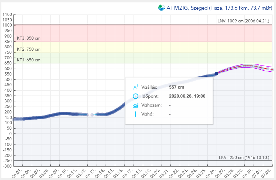Click the yellow second-degree alert band
Screen dimensions: 276x180
point(138,47)
